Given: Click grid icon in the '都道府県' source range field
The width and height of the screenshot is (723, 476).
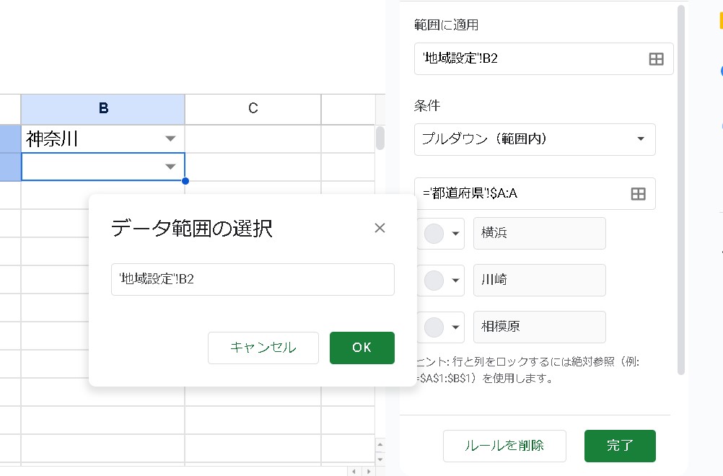Looking at the screenshot, I should [638, 193].
